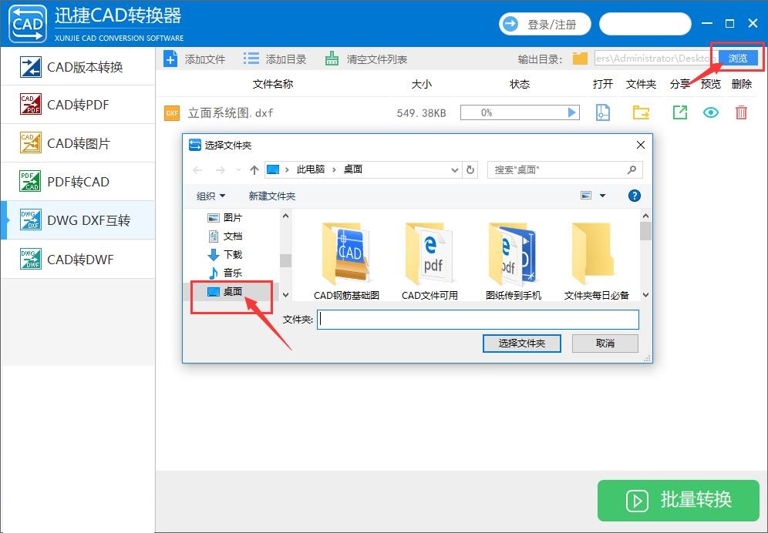Click 桌面 in the address breadcrumb
The width and height of the screenshot is (768, 533).
click(352, 169)
